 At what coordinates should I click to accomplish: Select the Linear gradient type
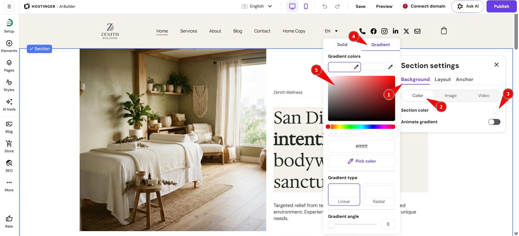click(344, 195)
